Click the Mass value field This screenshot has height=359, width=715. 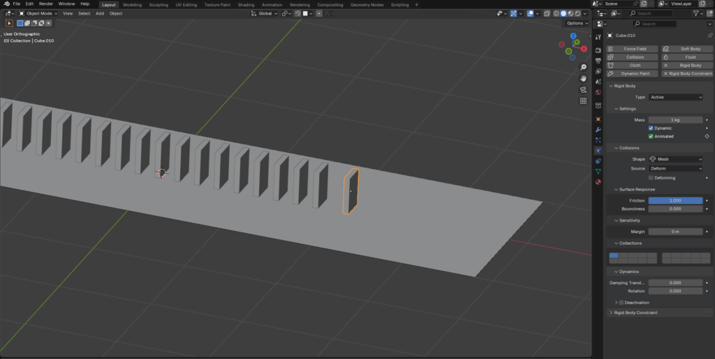coord(676,120)
